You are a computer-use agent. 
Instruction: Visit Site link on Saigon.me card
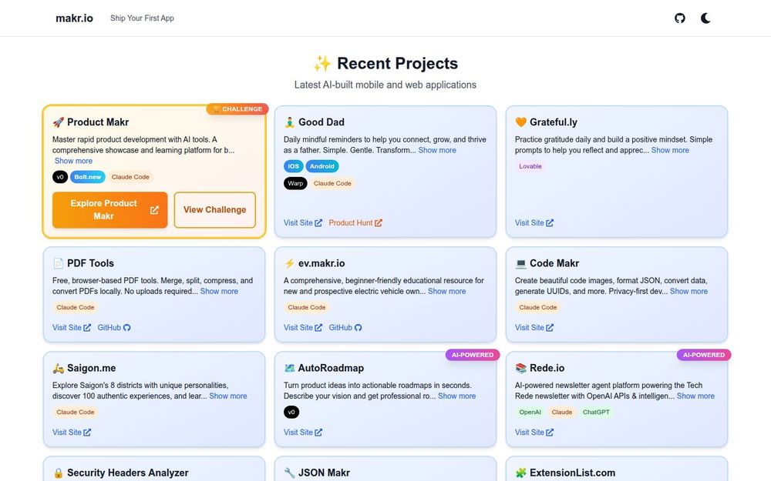[x=72, y=433]
